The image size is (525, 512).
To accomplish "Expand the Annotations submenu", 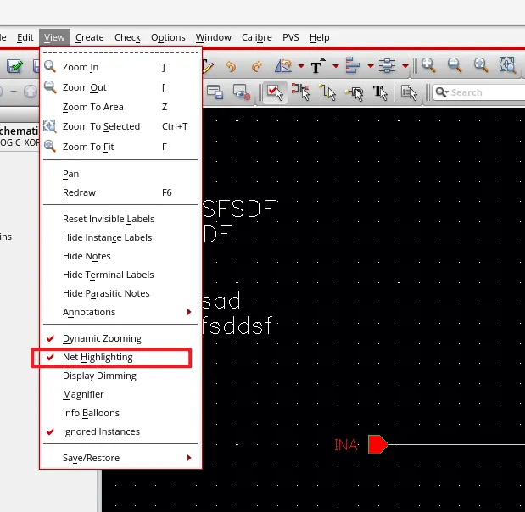I will (120, 312).
